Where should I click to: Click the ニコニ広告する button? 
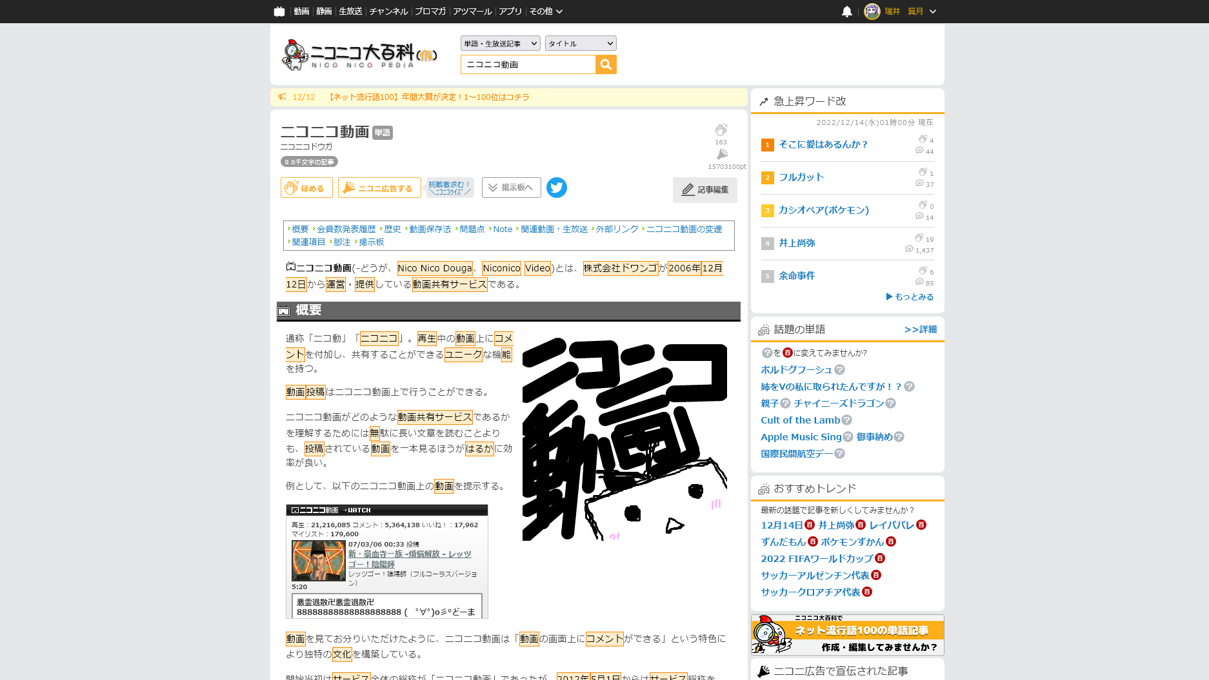point(379,188)
